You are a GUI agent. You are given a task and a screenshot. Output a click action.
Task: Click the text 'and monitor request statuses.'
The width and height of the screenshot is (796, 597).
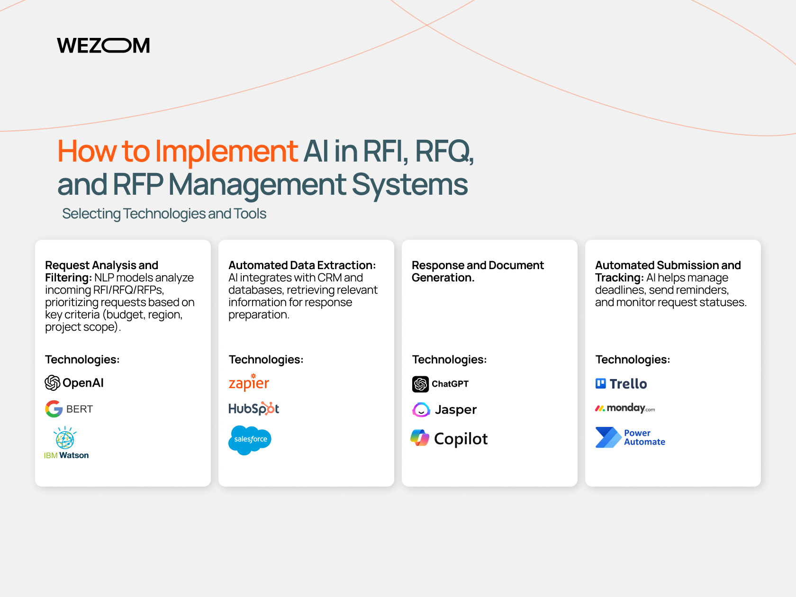click(x=671, y=302)
